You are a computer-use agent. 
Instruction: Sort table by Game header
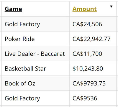[x=13, y=9]
